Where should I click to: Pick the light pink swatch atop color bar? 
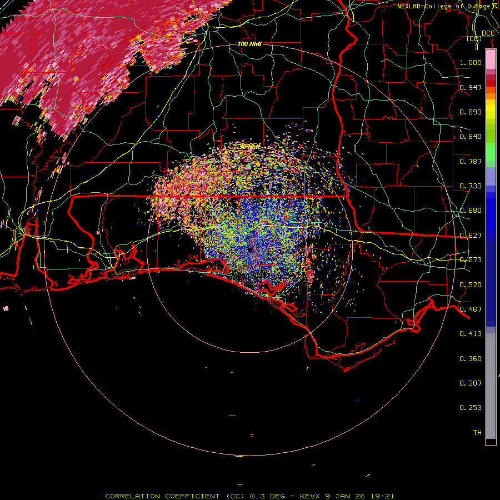(491, 59)
